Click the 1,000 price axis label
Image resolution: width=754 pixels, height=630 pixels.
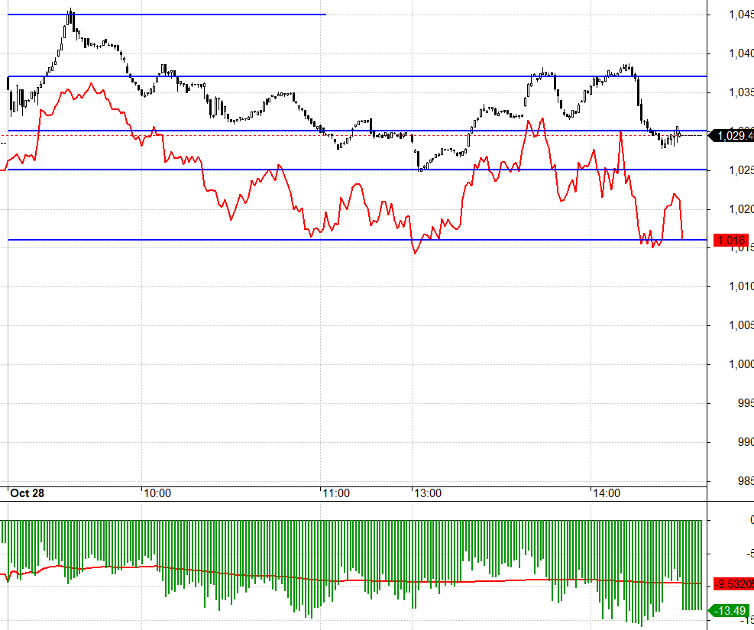point(741,364)
